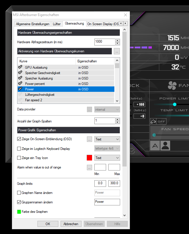Screen dimensions: 189x234
Task: Click Gruppennamen Power text field
Action: pyautogui.click(x=107, y=202)
